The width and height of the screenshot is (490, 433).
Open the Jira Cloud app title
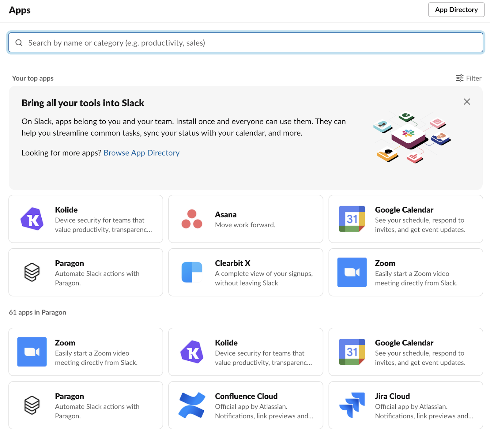392,396
